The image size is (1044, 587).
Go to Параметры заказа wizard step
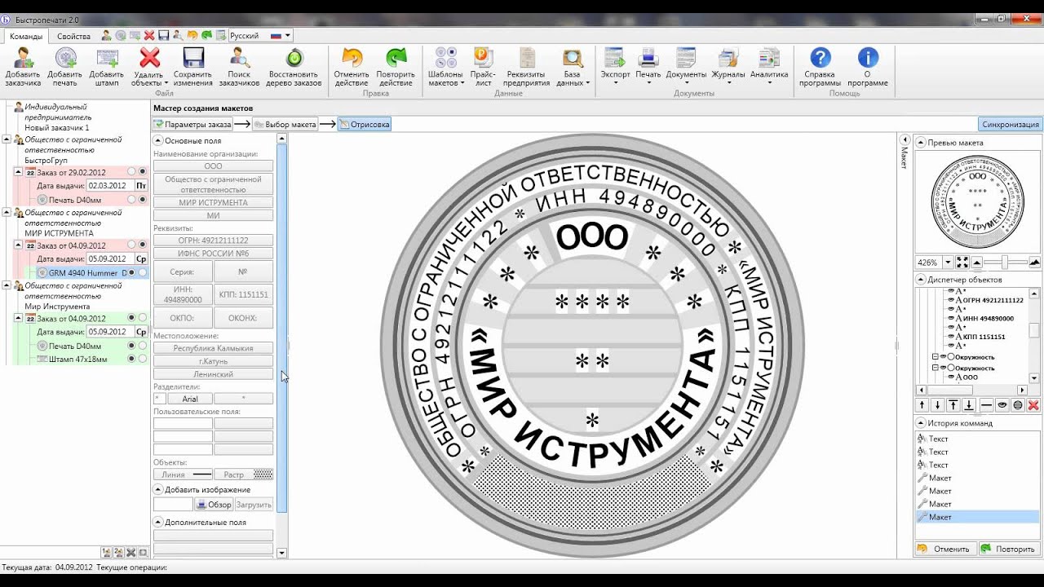(192, 124)
